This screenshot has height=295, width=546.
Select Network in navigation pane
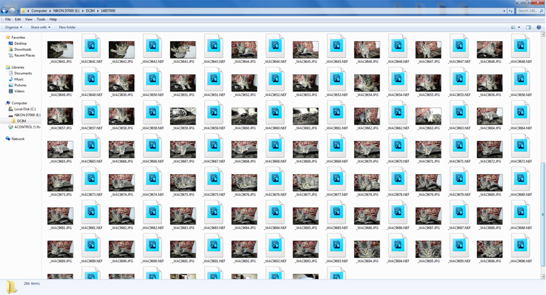click(x=18, y=139)
